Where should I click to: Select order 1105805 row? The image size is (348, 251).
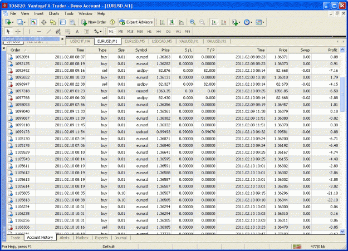click(x=173, y=193)
